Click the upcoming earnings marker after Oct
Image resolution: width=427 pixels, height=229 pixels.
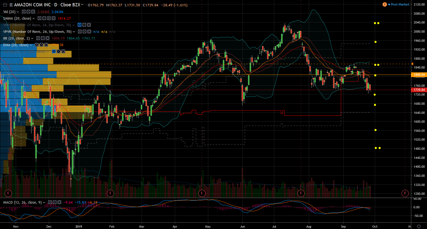(405, 193)
